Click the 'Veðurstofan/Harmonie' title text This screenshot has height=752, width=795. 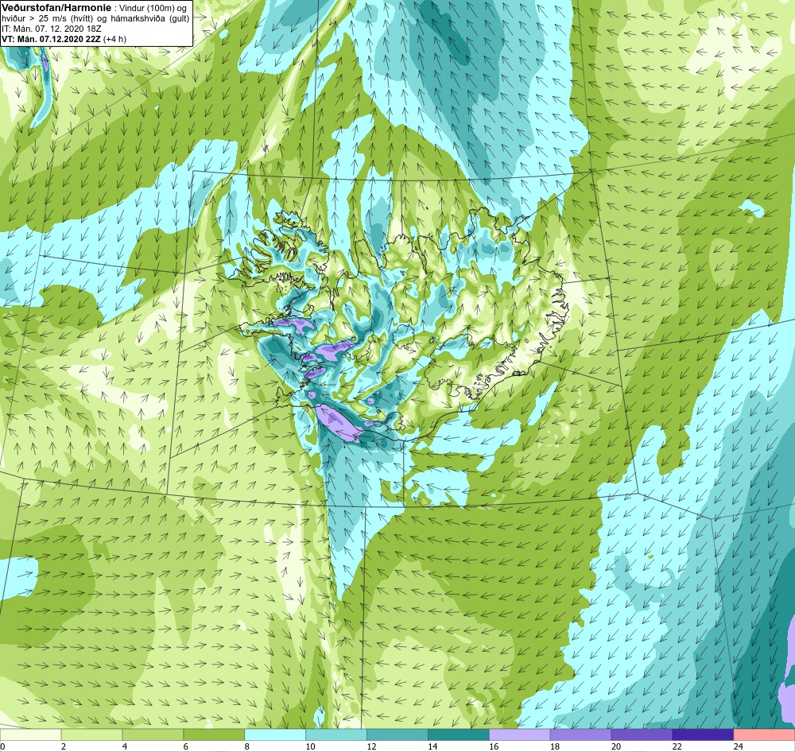[x=56, y=7]
